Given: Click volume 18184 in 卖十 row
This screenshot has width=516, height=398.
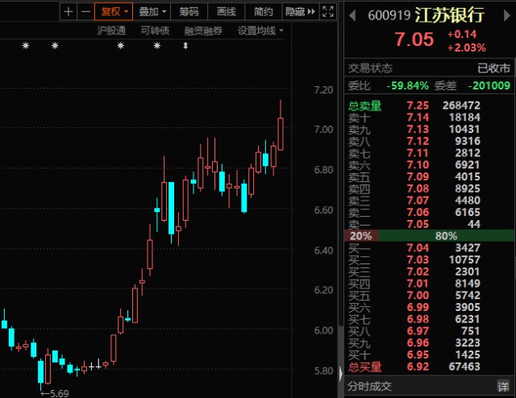Looking at the screenshot, I should pos(464,117).
